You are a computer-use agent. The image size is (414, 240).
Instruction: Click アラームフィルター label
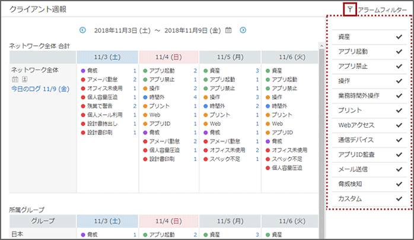coord(383,10)
